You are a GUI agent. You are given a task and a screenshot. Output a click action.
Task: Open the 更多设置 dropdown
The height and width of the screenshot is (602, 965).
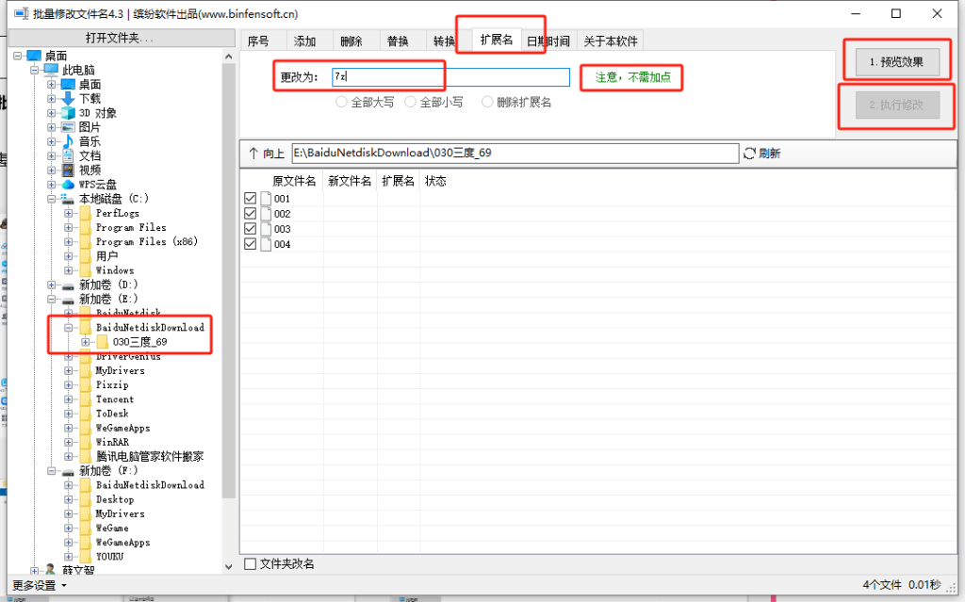[40, 585]
